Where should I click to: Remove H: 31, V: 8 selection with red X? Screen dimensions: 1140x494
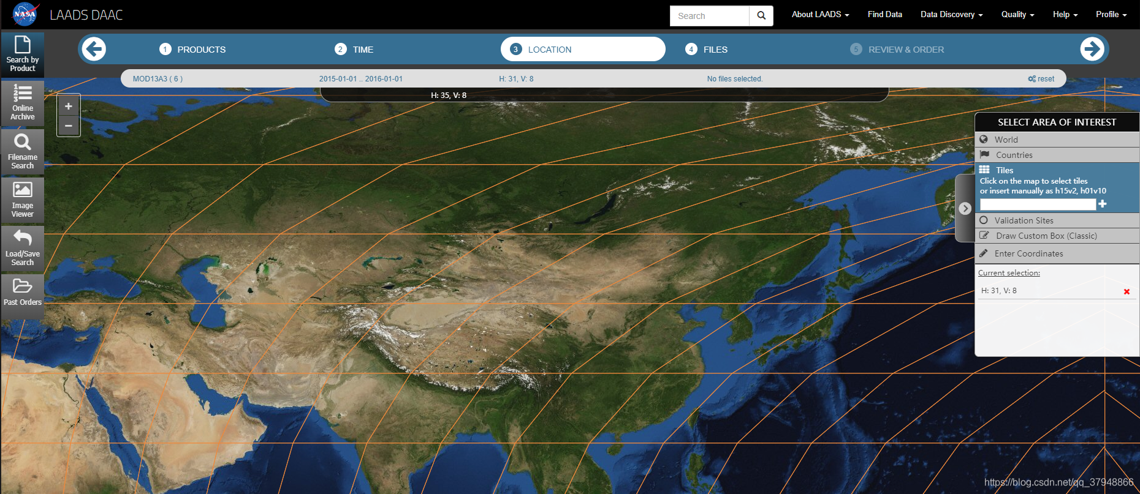click(x=1127, y=291)
